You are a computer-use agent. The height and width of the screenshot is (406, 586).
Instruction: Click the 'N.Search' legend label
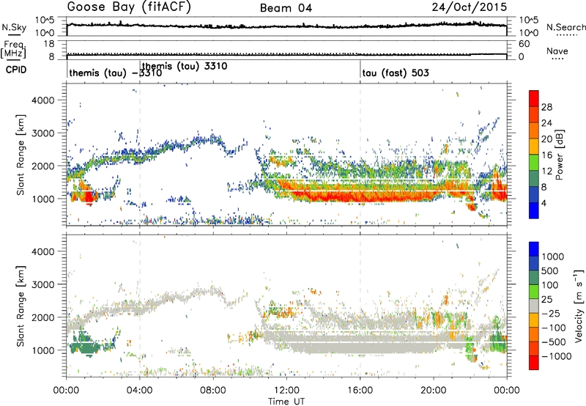coord(565,27)
